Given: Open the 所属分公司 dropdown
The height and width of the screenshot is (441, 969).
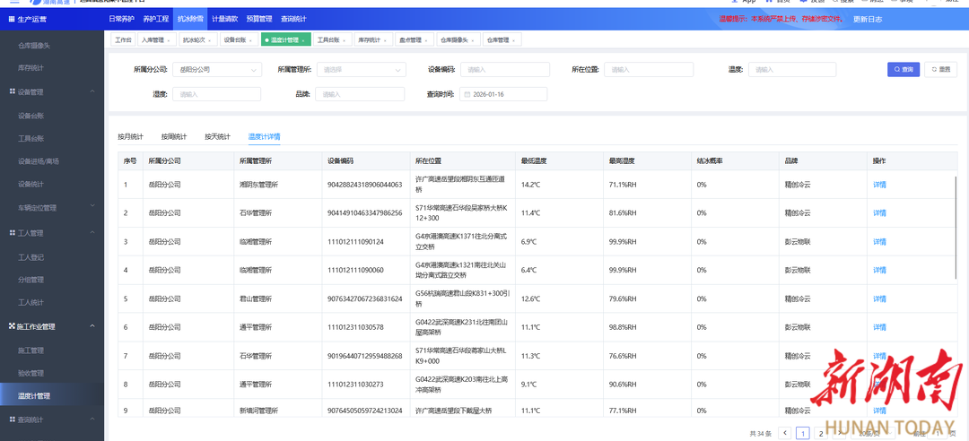Looking at the screenshot, I should (217, 69).
